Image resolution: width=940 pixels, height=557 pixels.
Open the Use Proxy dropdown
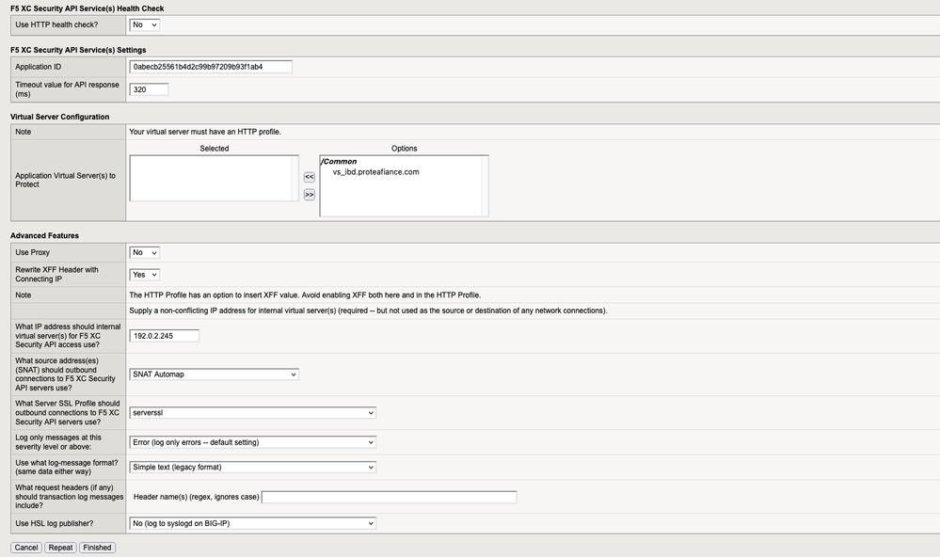point(144,252)
